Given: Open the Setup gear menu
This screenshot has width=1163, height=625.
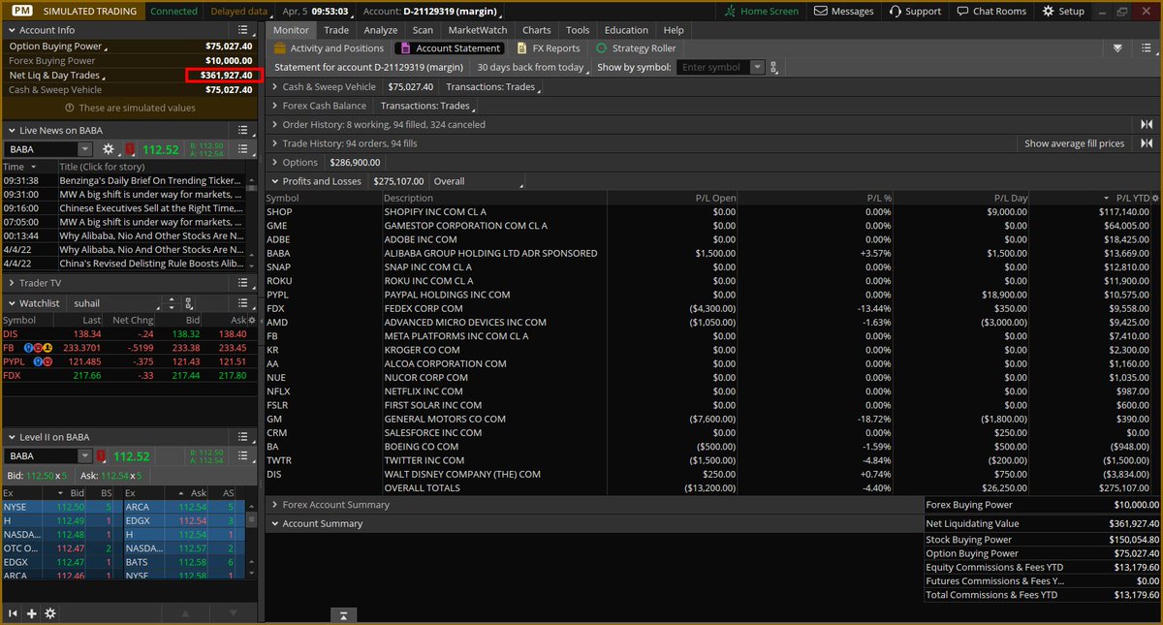Looking at the screenshot, I should tap(1063, 11).
